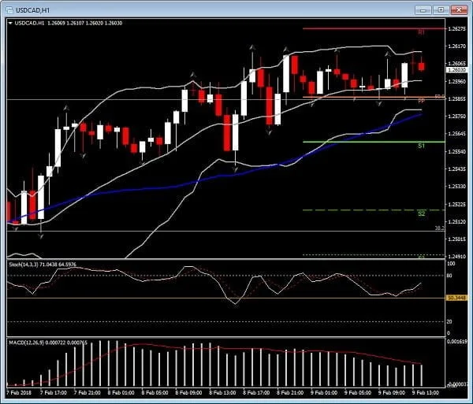The width and height of the screenshot is (473, 404).
Task: Click the 1.25435 price axis value
Action: tap(457, 169)
